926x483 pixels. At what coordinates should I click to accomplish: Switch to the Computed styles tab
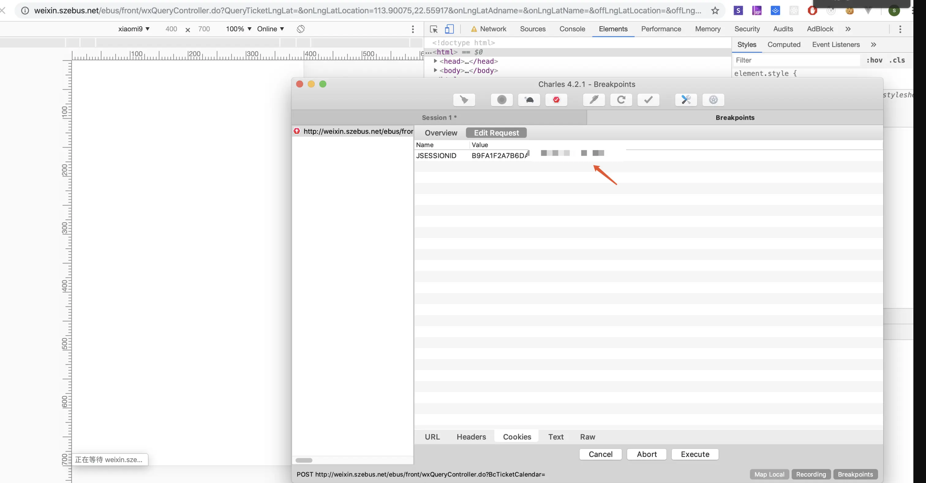click(784, 45)
